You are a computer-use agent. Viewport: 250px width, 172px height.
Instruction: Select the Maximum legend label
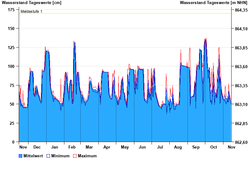(x=87, y=156)
